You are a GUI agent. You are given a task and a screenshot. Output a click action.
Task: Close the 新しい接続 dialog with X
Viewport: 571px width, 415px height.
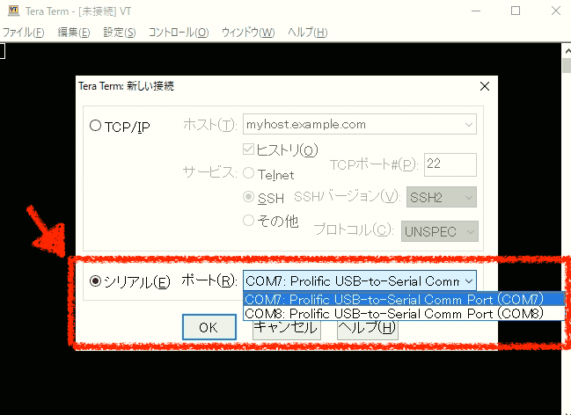tap(485, 86)
